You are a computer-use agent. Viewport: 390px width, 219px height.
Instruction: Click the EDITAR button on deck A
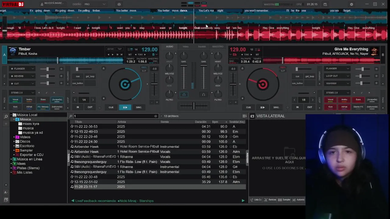pos(110,49)
